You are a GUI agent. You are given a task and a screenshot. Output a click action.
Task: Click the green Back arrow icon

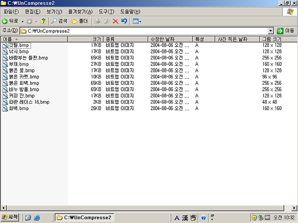tap(5, 21)
